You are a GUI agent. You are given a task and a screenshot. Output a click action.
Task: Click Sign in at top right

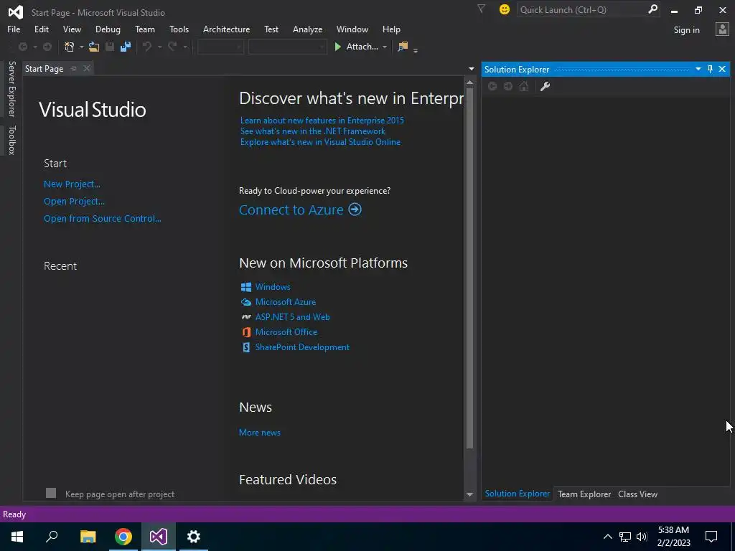686,30
